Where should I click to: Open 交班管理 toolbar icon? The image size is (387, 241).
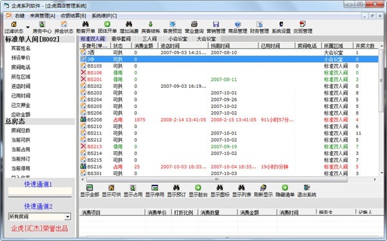[x=303, y=24]
